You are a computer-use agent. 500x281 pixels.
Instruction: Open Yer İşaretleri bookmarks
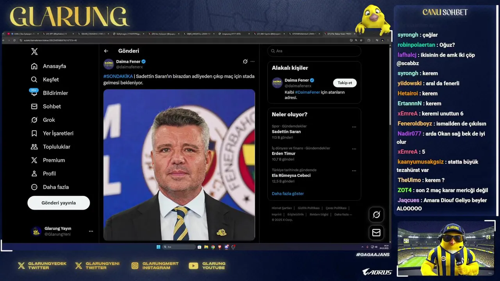pos(52,133)
